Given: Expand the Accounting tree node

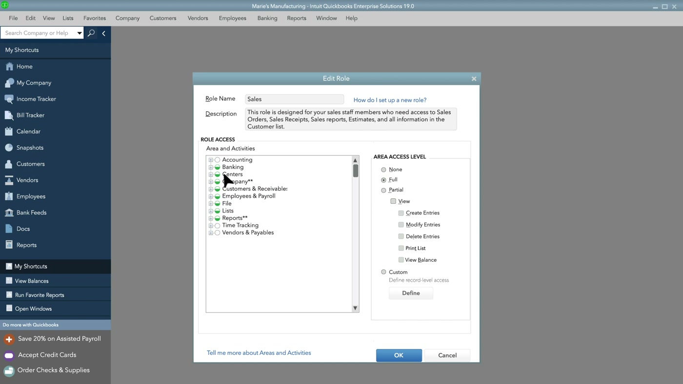Looking at the screenshot, I should pyautogui.click(x=211, y=160).
